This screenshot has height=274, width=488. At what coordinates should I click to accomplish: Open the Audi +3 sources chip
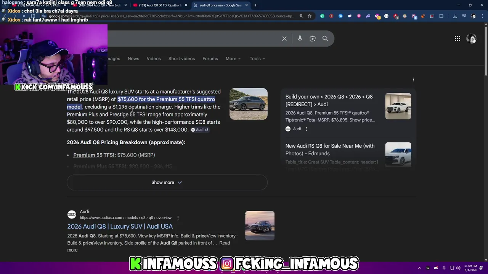click(x=200, y=130)
